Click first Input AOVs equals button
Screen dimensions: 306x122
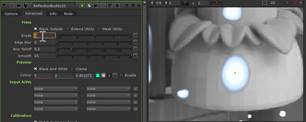(136, 89)
